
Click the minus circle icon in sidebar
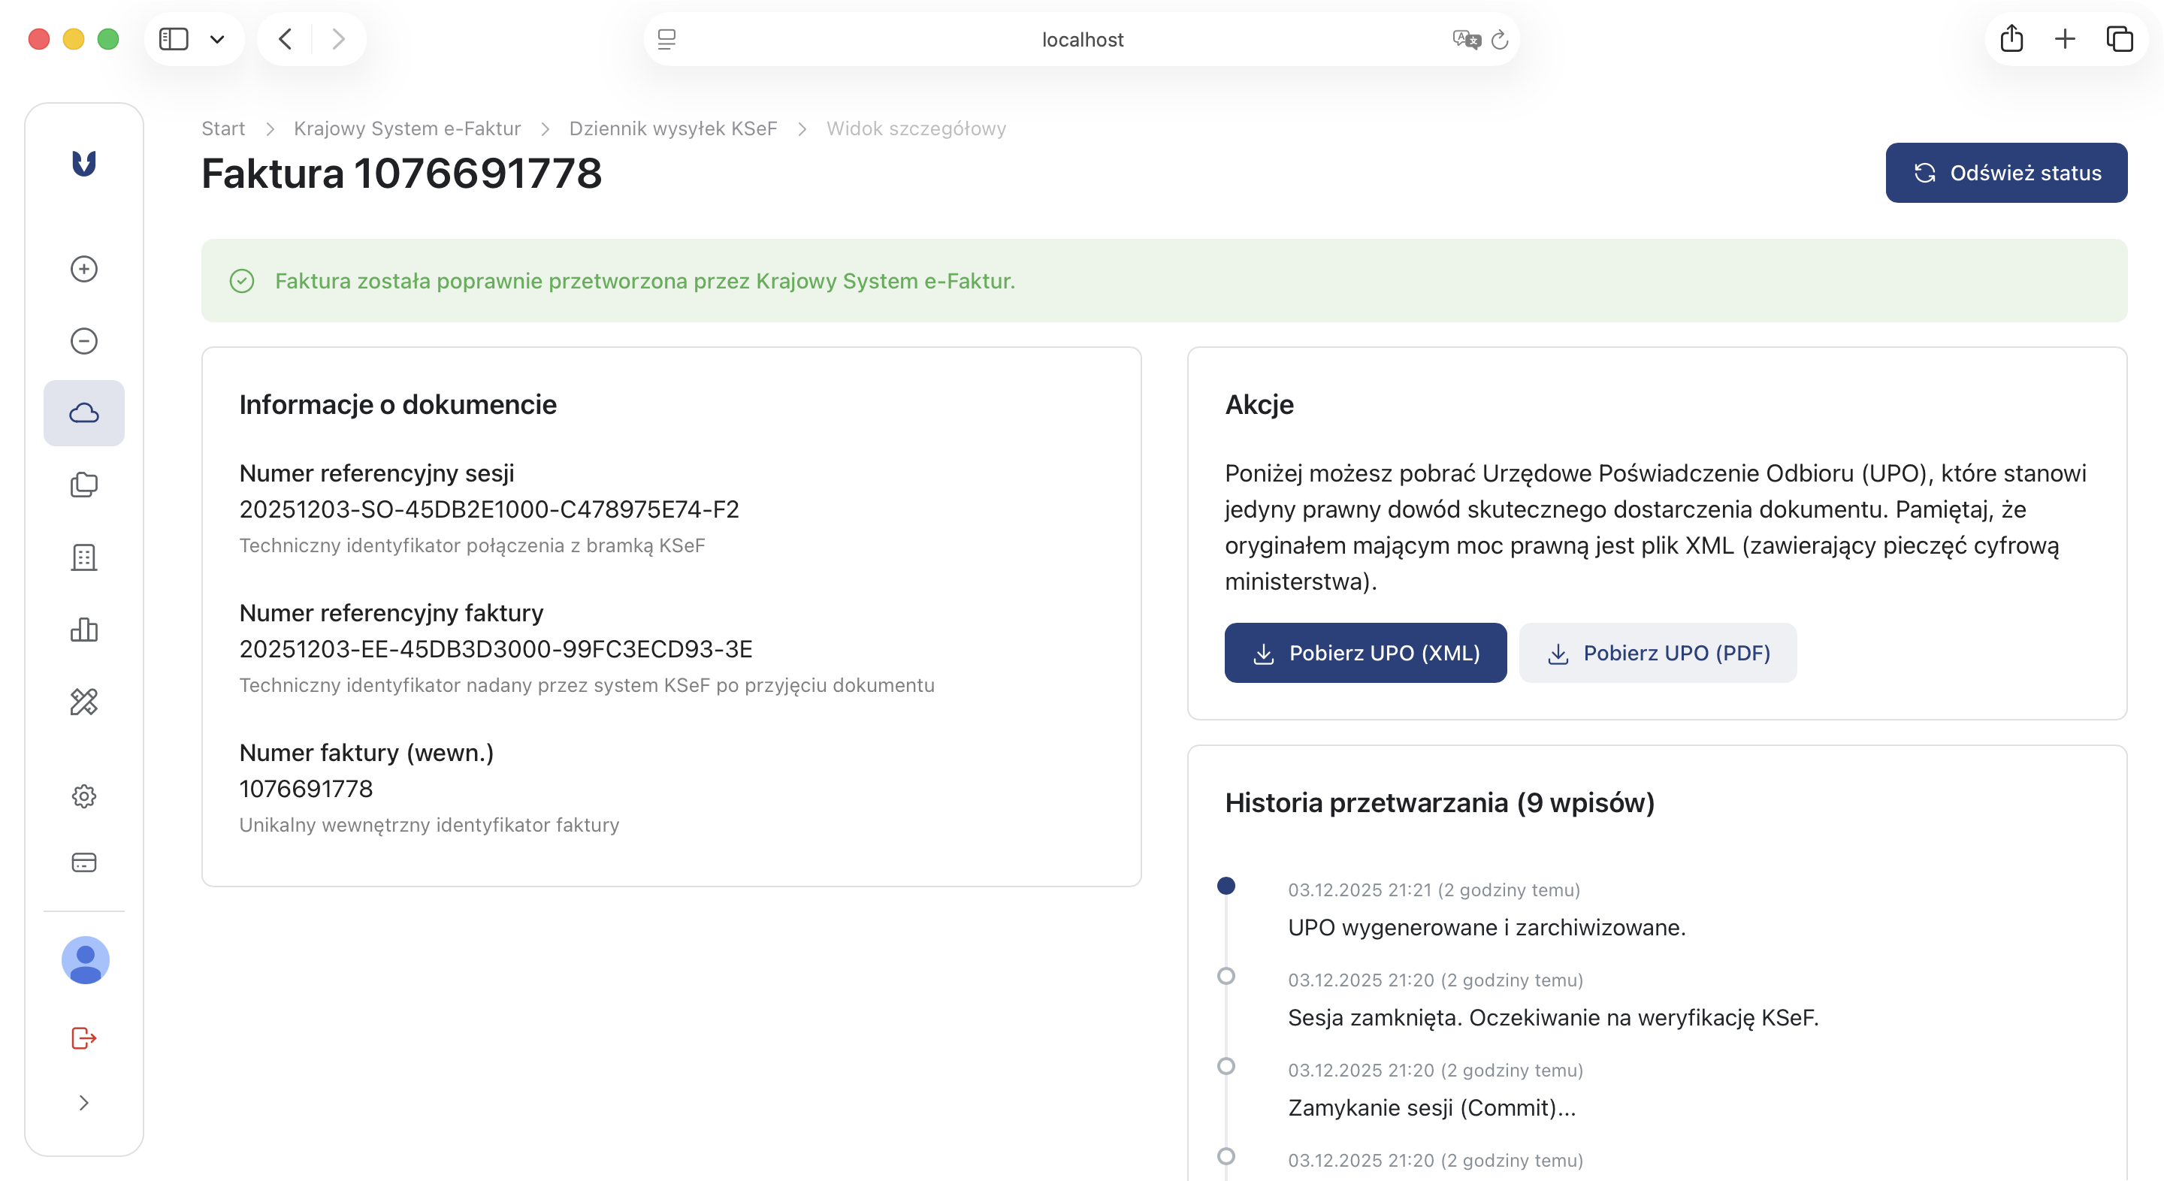83,340
